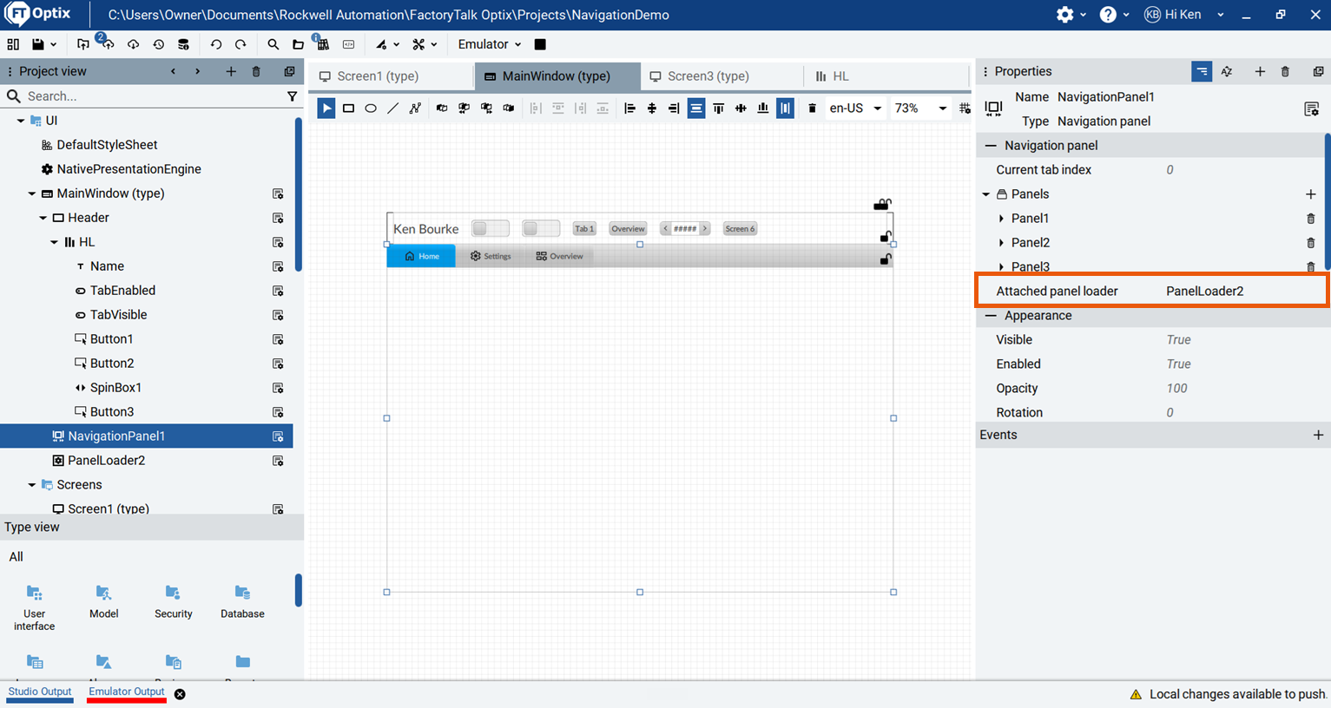1331x708 pixels.
Task: Click the Settings tab in the canvas
Action: click(491, 256)
